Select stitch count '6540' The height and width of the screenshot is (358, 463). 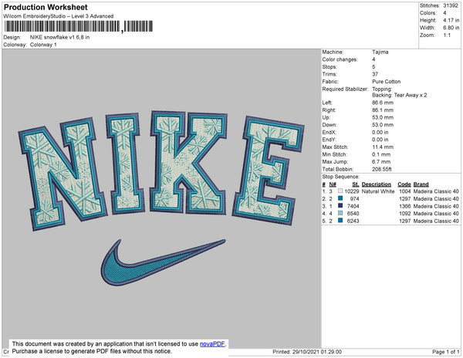click(353, 214)
